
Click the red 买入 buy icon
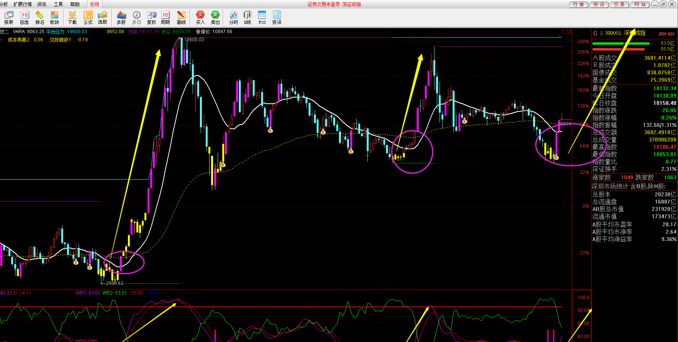point(200,18)
